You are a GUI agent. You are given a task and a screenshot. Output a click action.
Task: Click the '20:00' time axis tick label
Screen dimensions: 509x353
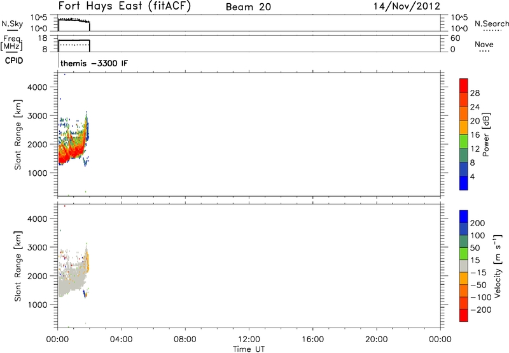377,340
